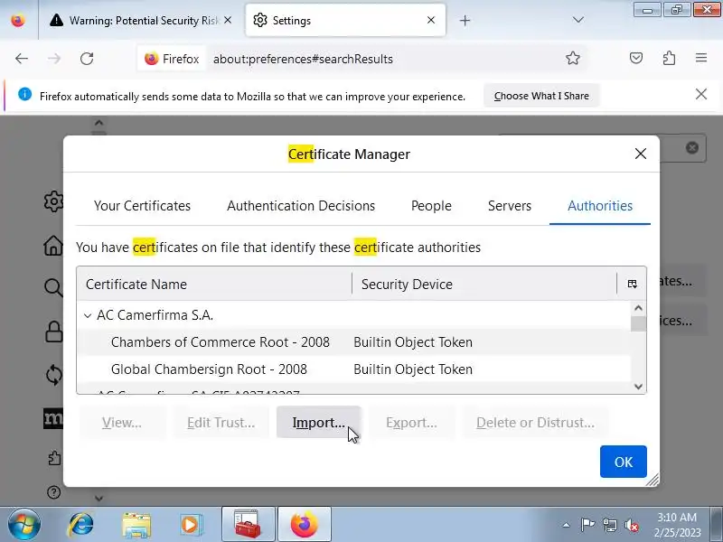Launch Internet Explorer from taskbar
723x542 pixels.
click(80, 525)
